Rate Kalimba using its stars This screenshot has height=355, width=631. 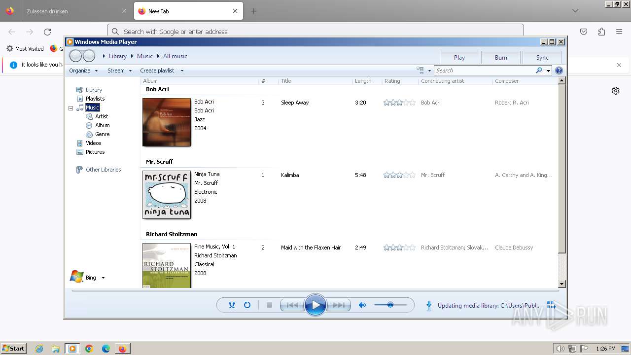click(x=400, y=175)
